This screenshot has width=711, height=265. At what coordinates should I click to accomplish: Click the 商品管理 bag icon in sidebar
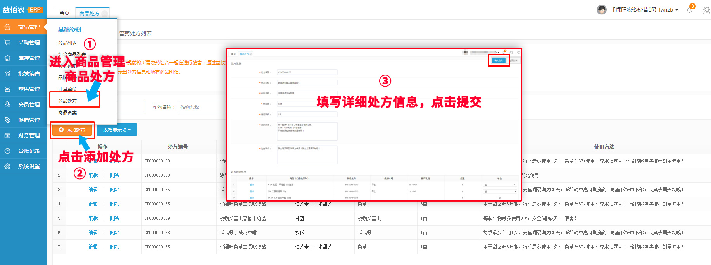pyautogui.click(x=7, y=27)
